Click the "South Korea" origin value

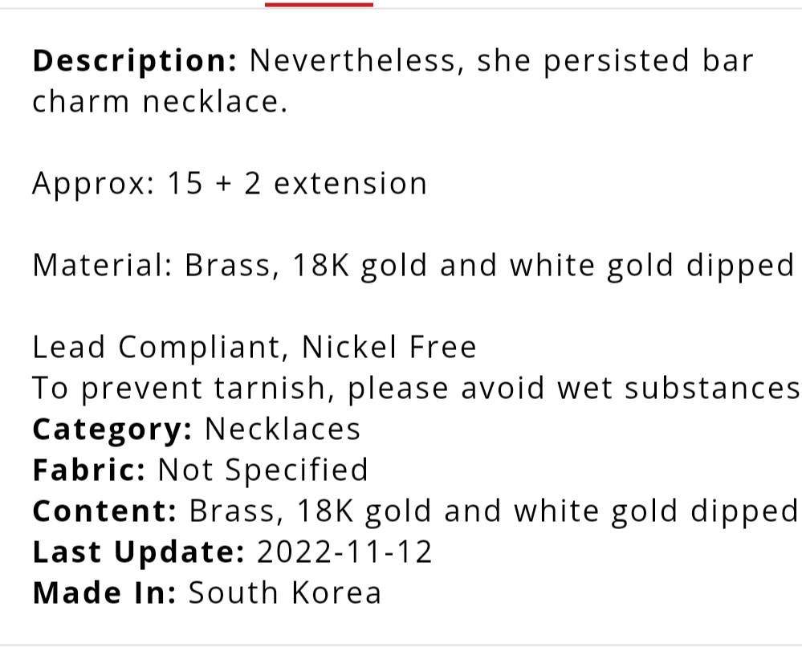click(285, 593)
